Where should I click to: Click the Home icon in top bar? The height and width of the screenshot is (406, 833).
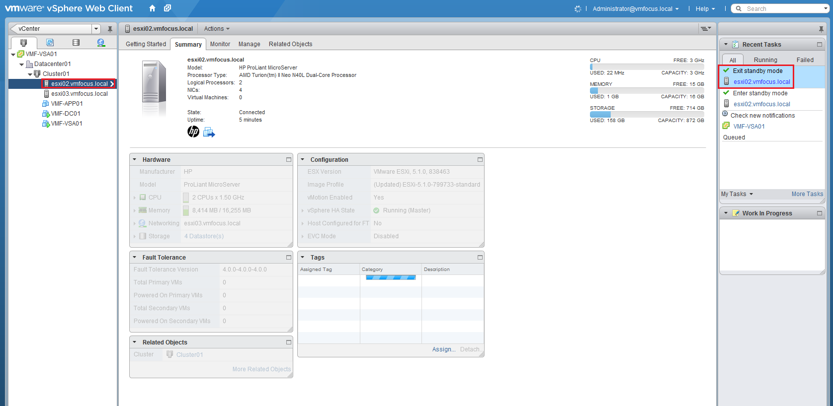click(x=153, y=8)
